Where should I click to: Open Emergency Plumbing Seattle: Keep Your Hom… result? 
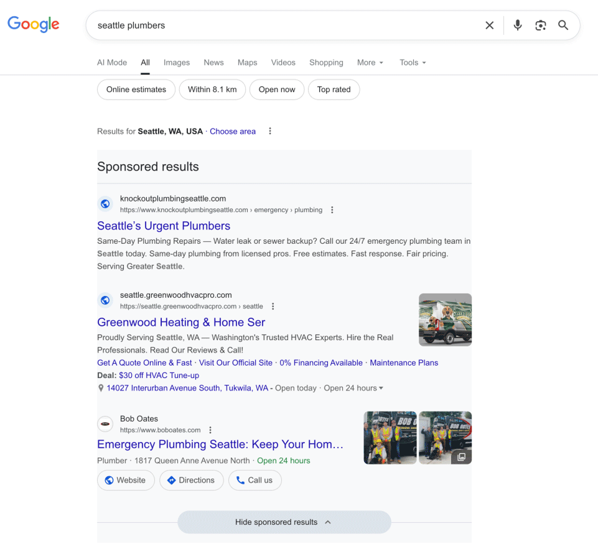pos(220,444)
